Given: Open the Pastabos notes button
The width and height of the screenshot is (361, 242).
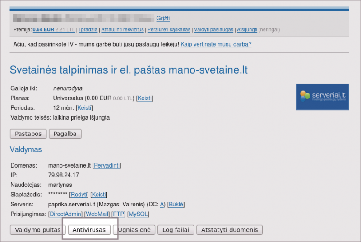Looking at the screenshot, I should [28, 134].
